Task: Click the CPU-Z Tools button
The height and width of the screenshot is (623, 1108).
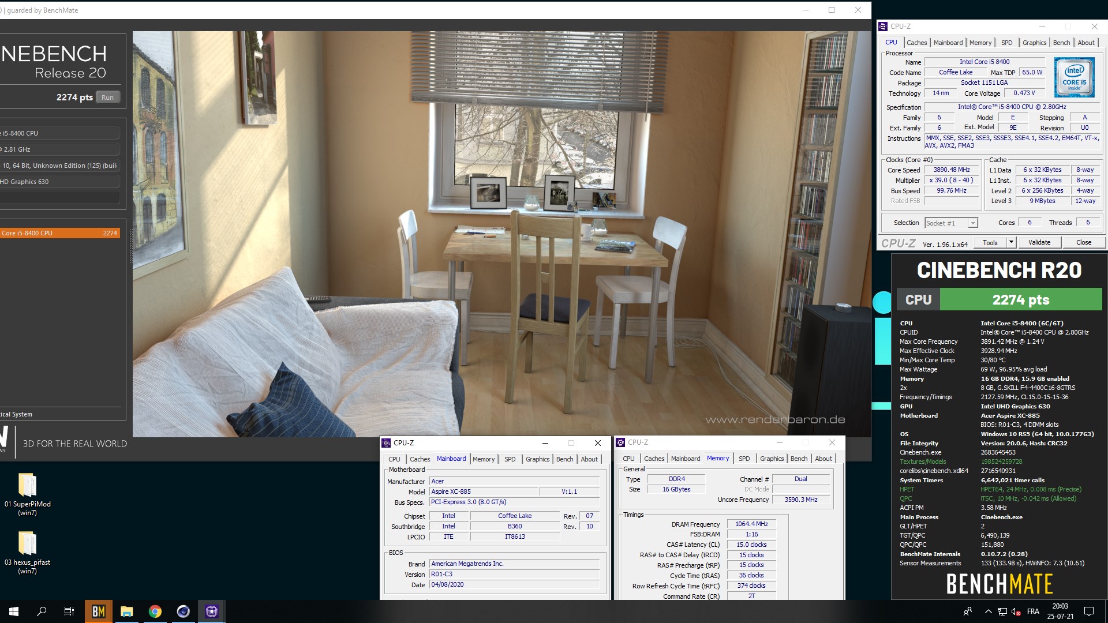Action: [990, 243]
